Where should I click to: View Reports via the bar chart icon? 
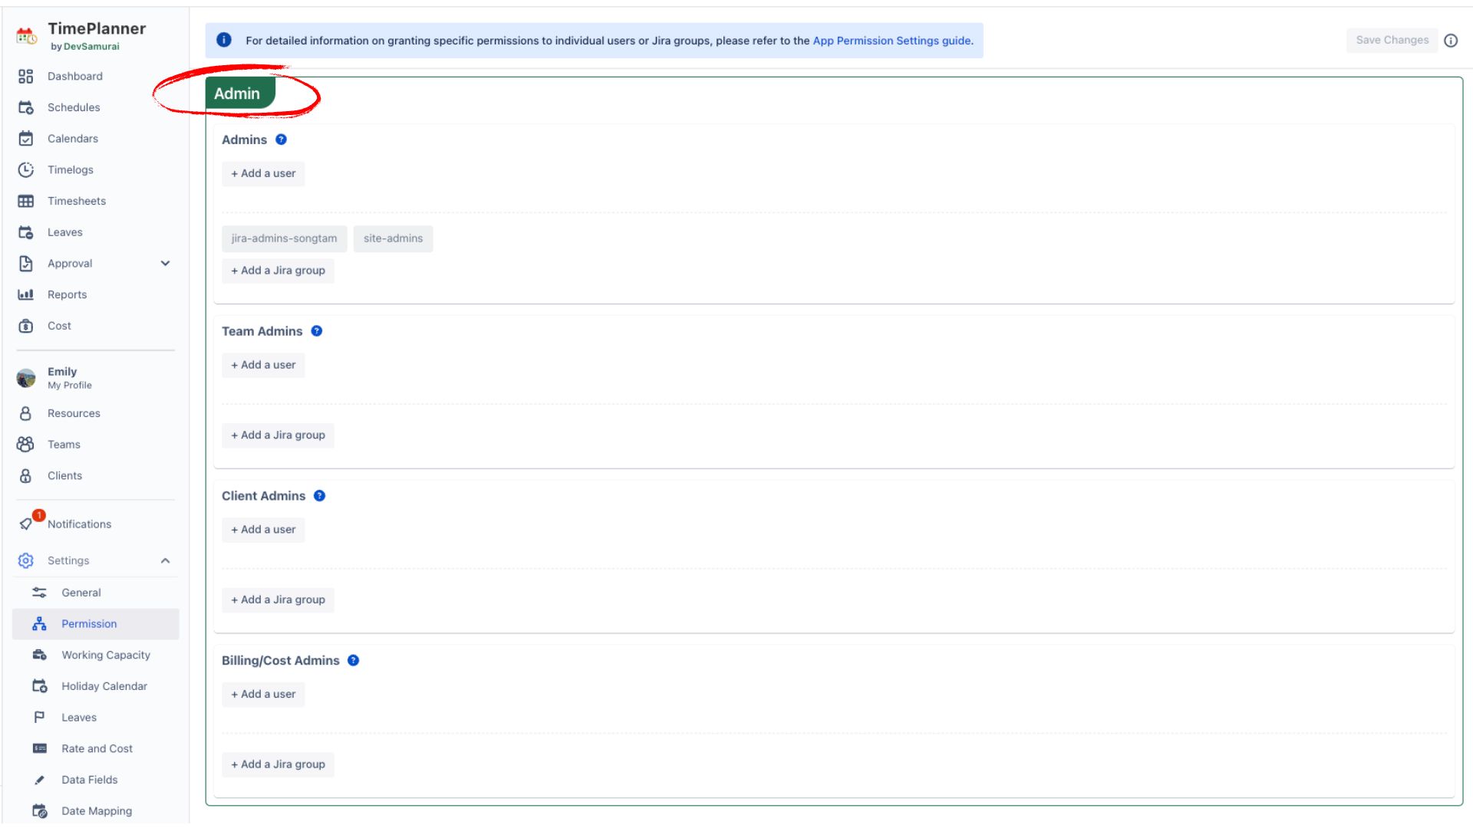[x=25, y=294]
